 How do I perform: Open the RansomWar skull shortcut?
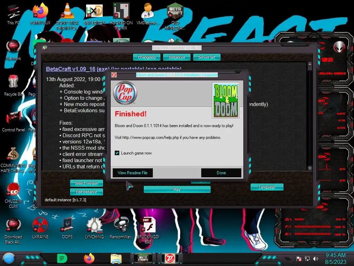pos(121,229)
